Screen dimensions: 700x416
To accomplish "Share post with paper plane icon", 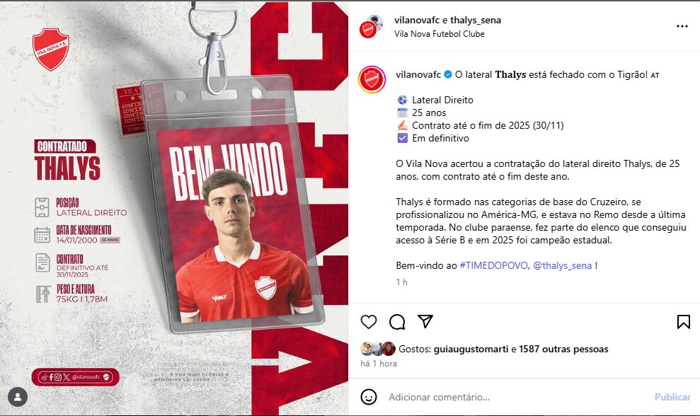I will (425, 321).
